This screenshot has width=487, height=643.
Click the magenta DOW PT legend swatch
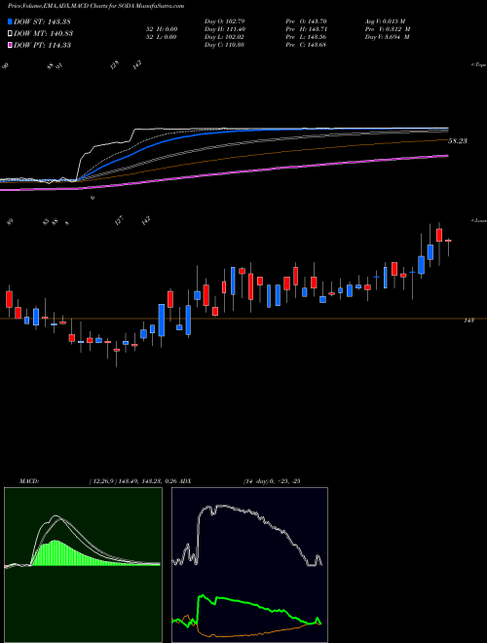[x=10, y=45]
